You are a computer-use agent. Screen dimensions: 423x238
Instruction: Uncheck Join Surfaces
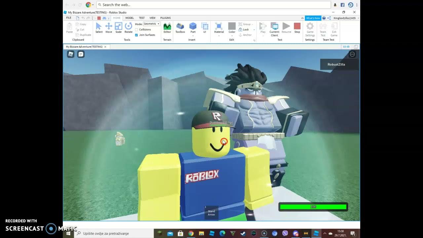coord(136,35)
